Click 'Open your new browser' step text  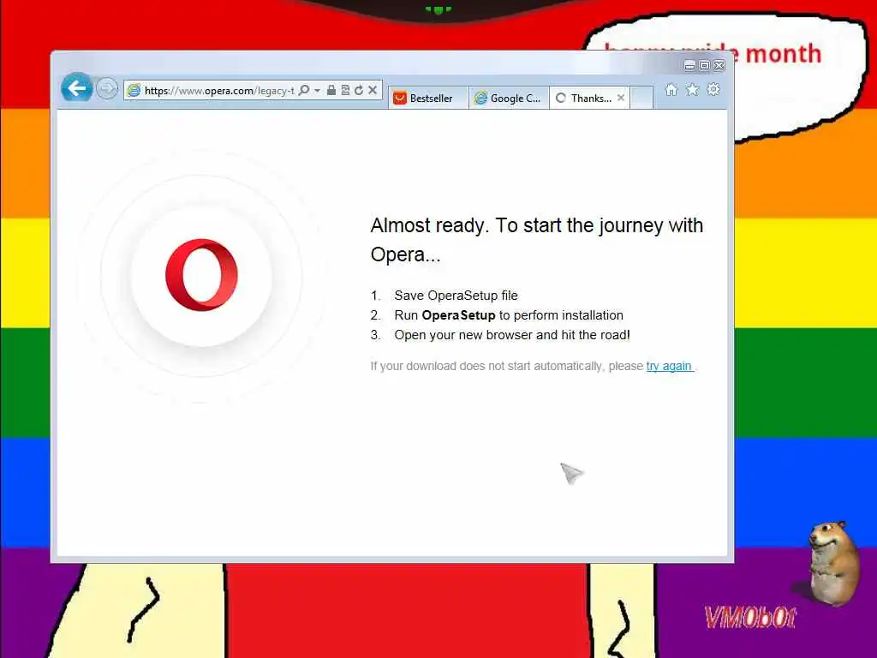pos(512,335)
